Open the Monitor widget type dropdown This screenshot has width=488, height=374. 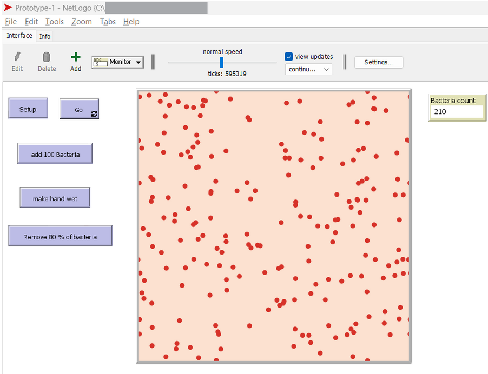tap(139, 62)
